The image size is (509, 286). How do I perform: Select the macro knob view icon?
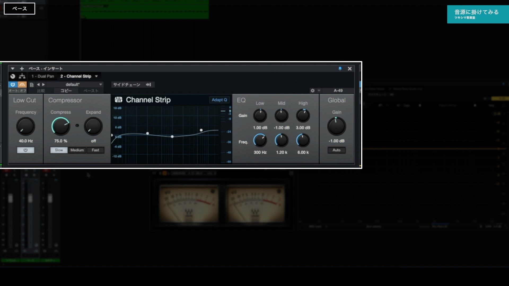tap(13, 76)
